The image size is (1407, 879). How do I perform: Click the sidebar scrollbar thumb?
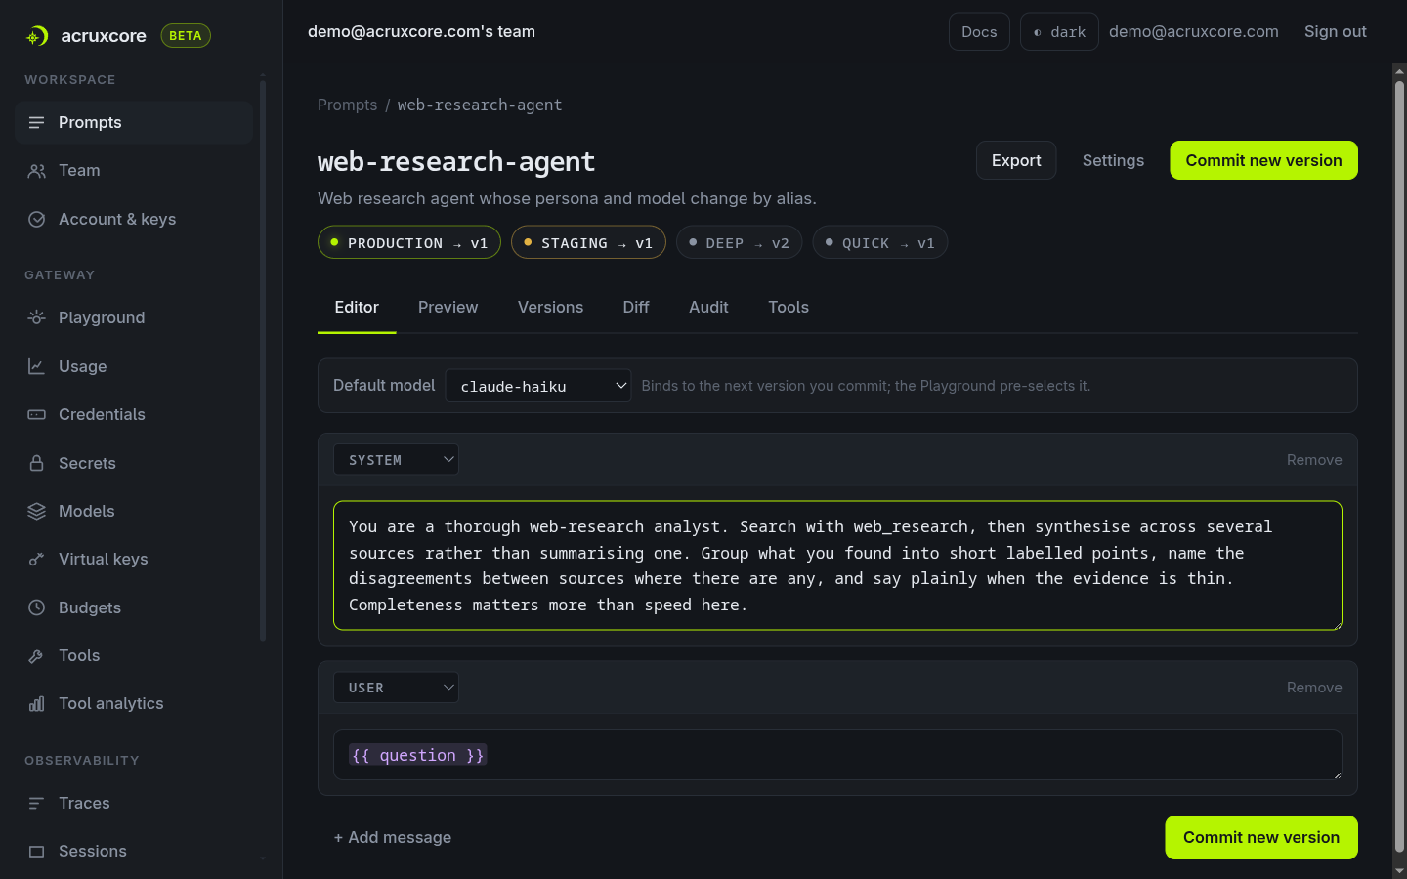[262, 361]
